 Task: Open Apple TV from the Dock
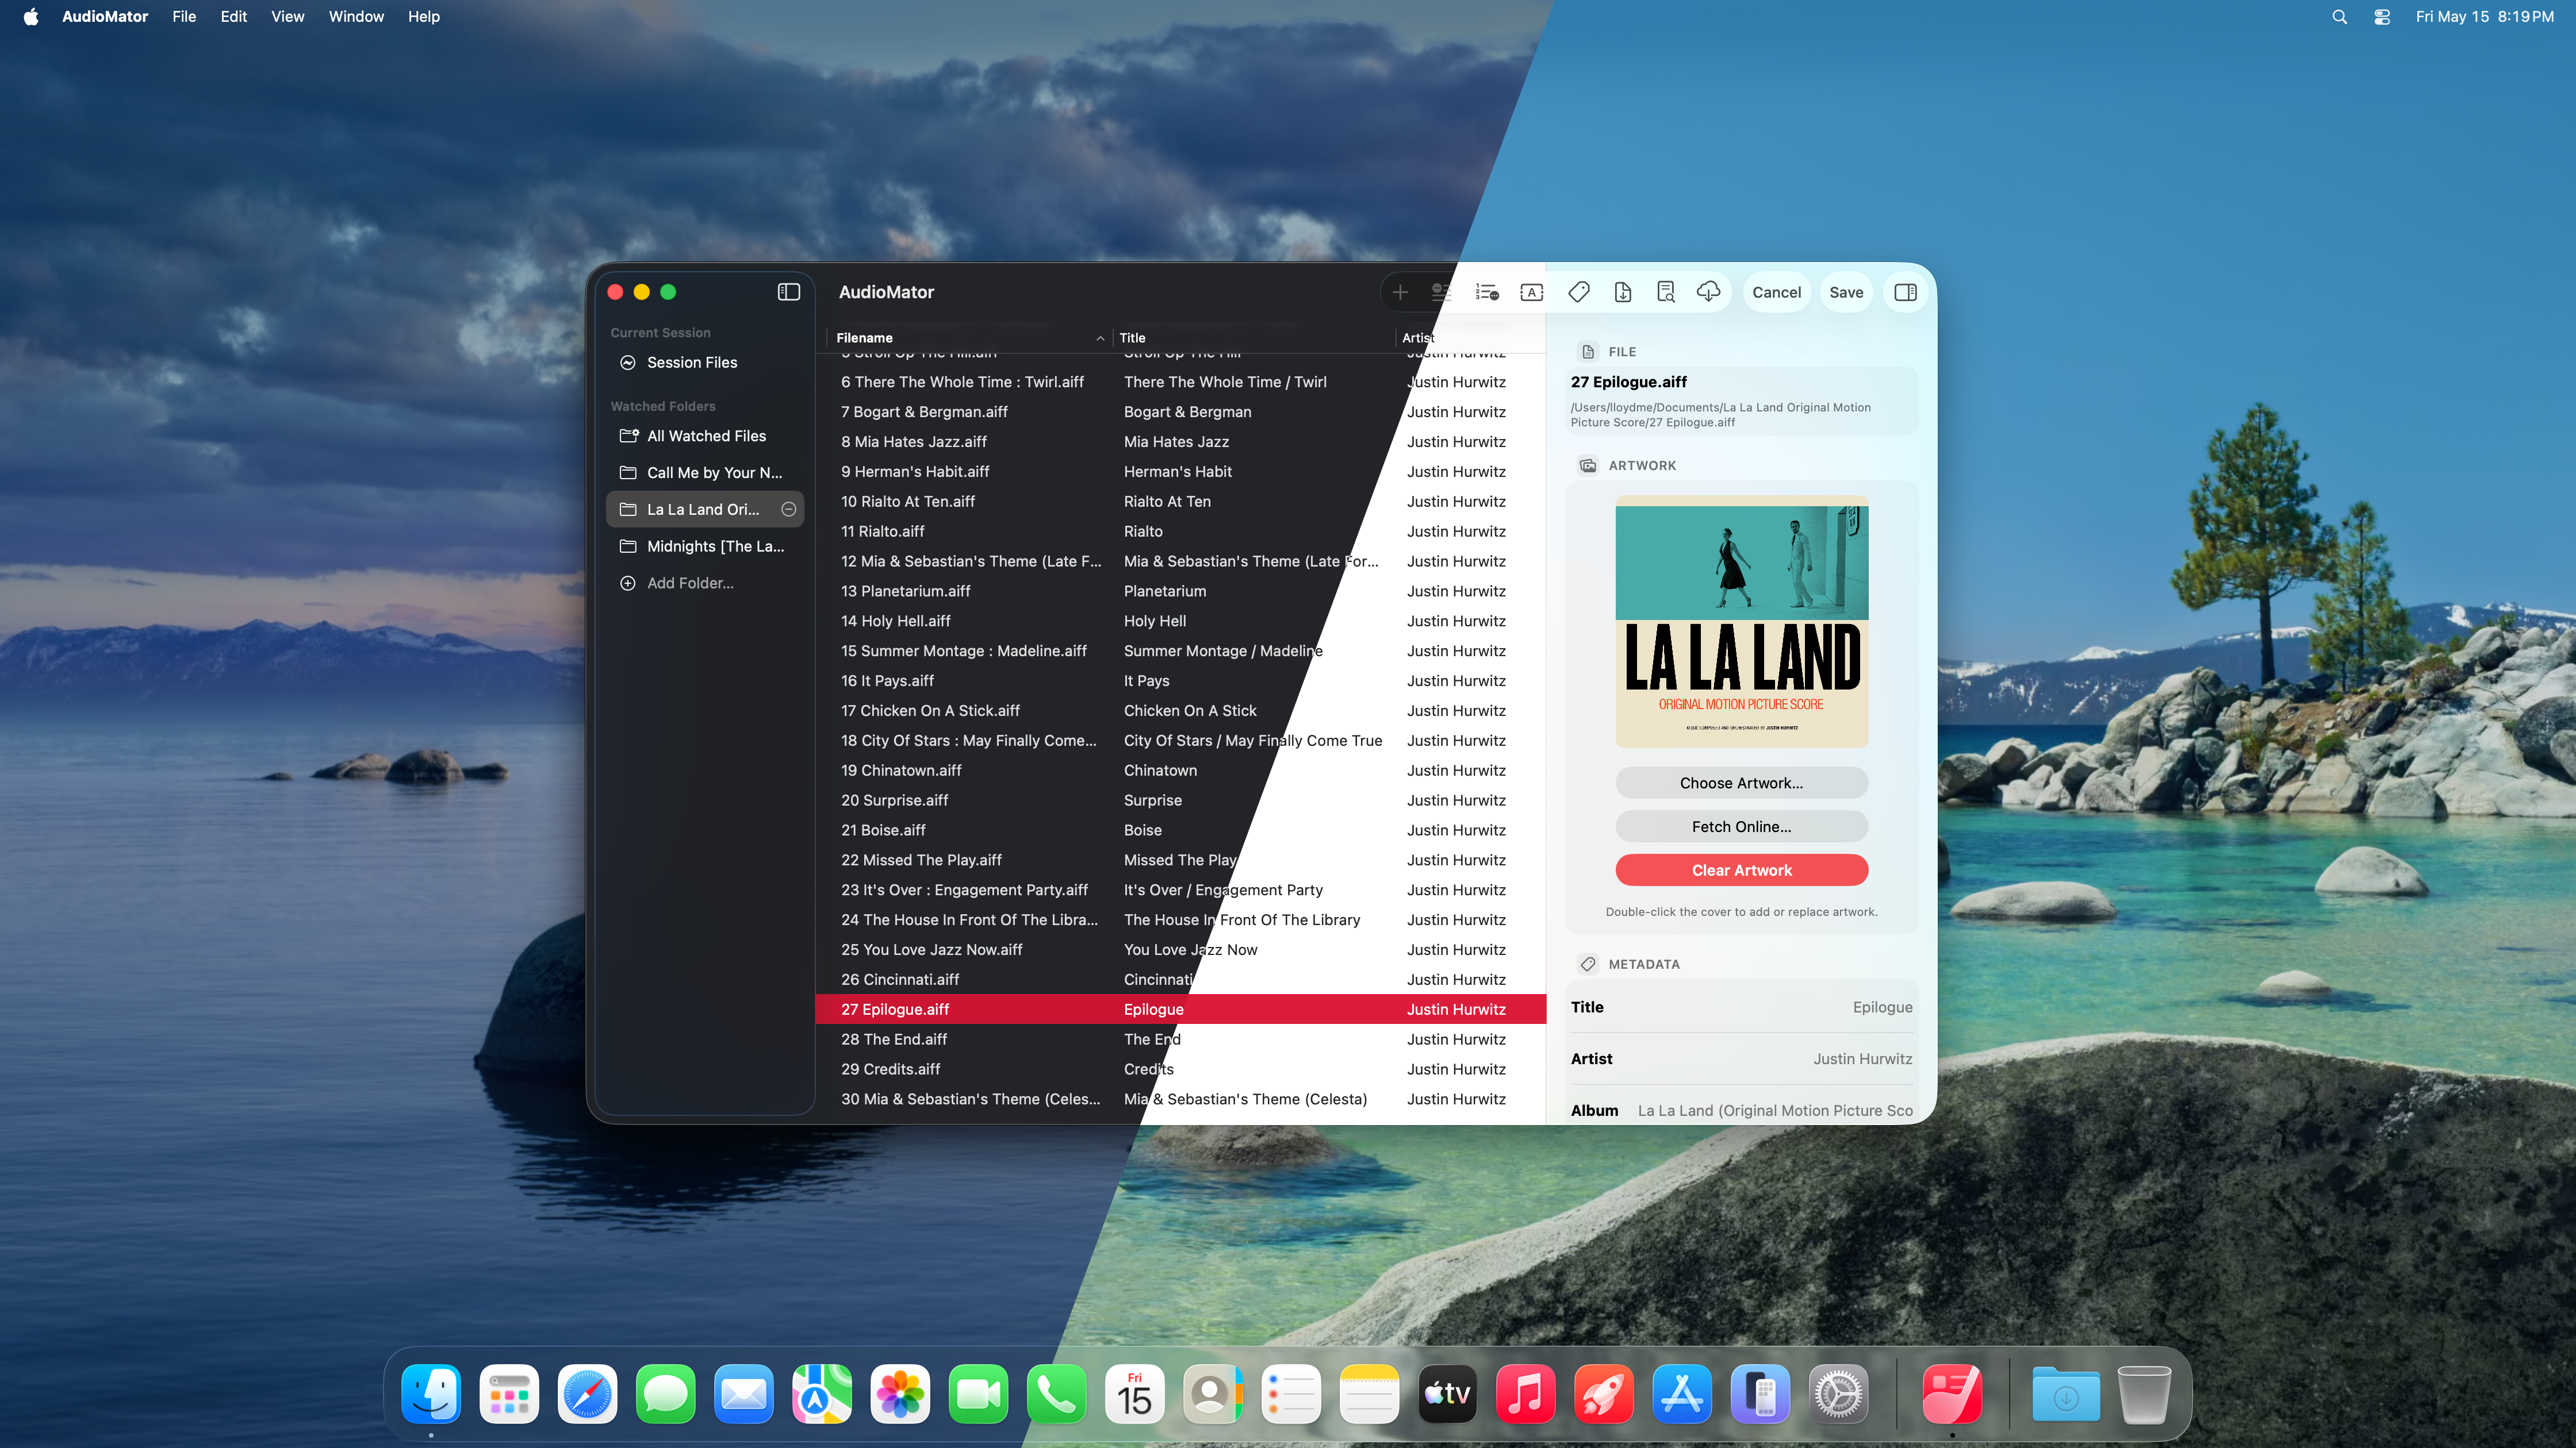pyautogui.click(x=1447, y=1393)
